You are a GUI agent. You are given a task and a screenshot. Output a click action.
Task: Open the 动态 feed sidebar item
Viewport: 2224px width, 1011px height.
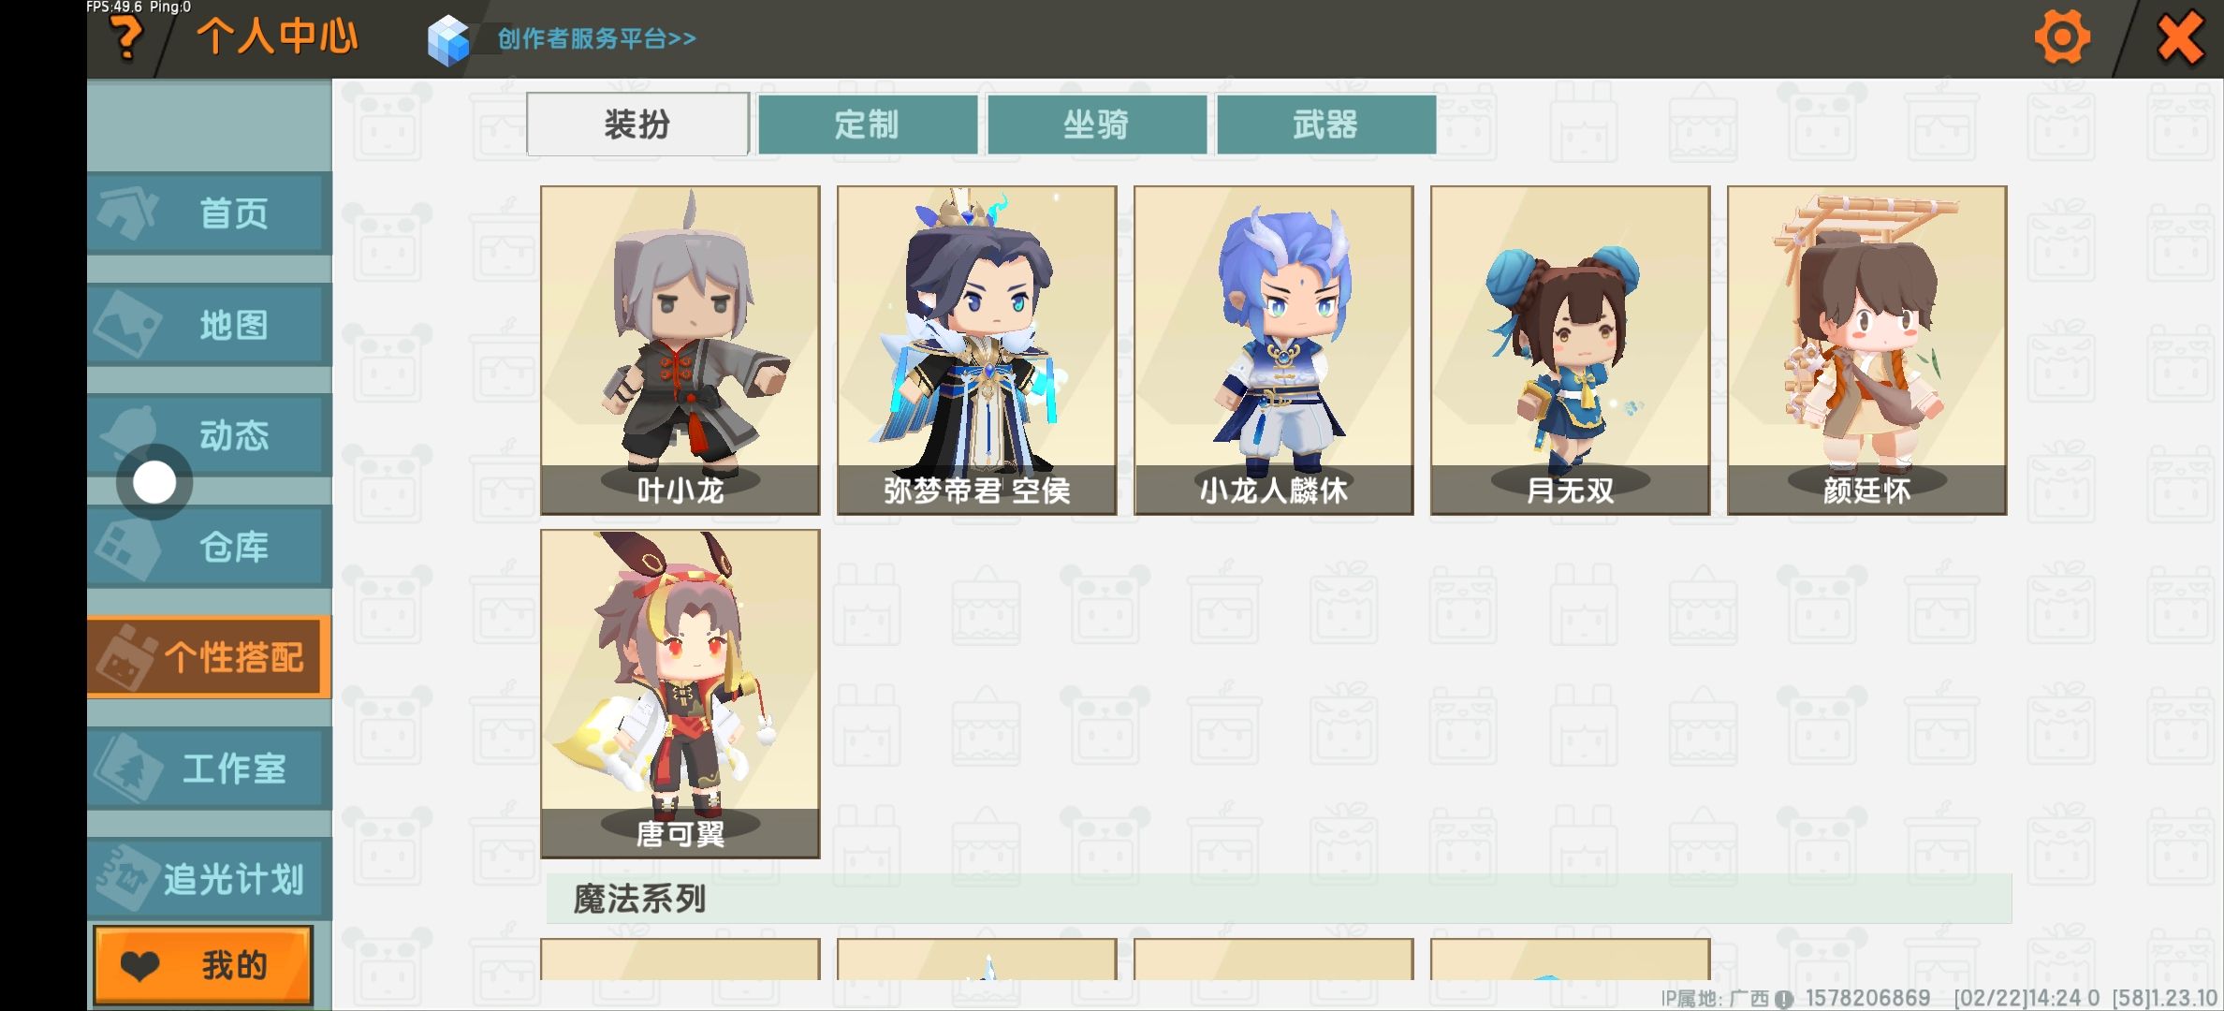pos(210,435)
